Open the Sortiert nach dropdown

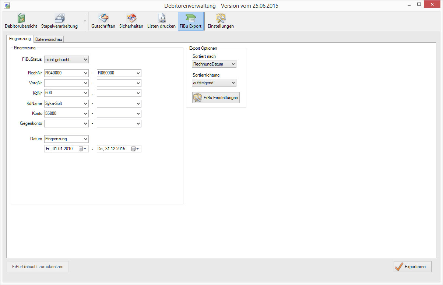[233, 64]
